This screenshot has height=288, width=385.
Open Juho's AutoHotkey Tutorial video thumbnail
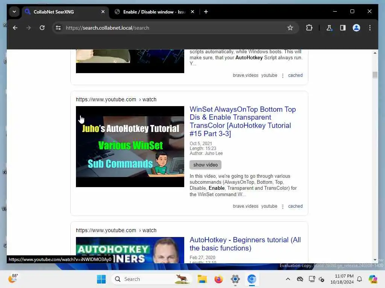(x=130, y=147)
